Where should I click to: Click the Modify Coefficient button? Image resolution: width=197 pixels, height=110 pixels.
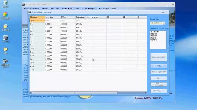(x=159, y=84)
